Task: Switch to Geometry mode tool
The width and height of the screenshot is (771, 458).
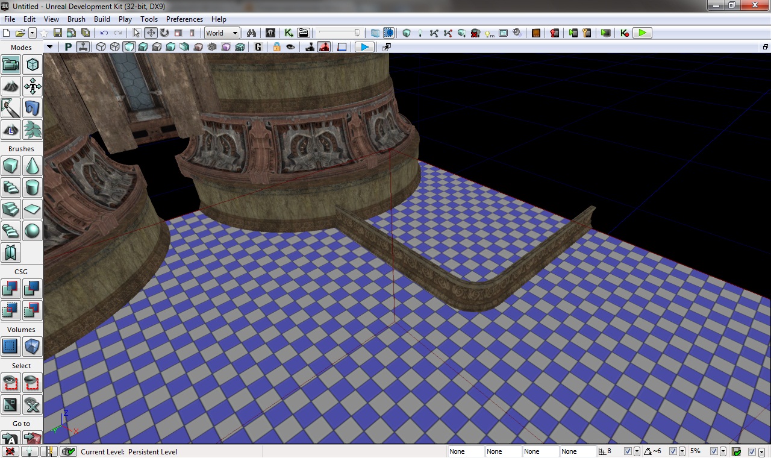Action: 33,64
